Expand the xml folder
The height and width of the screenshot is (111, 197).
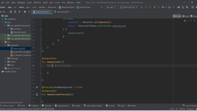click(x=5, y=65)
